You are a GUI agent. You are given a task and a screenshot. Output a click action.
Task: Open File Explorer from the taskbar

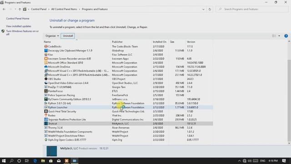coord(43,161)
